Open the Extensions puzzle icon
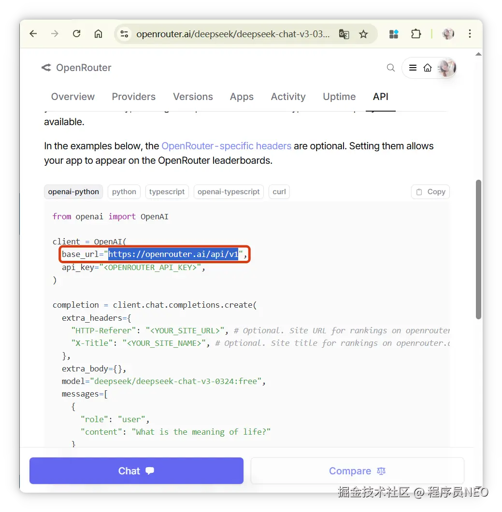This screenshot has width=502, height=512. 416,34
